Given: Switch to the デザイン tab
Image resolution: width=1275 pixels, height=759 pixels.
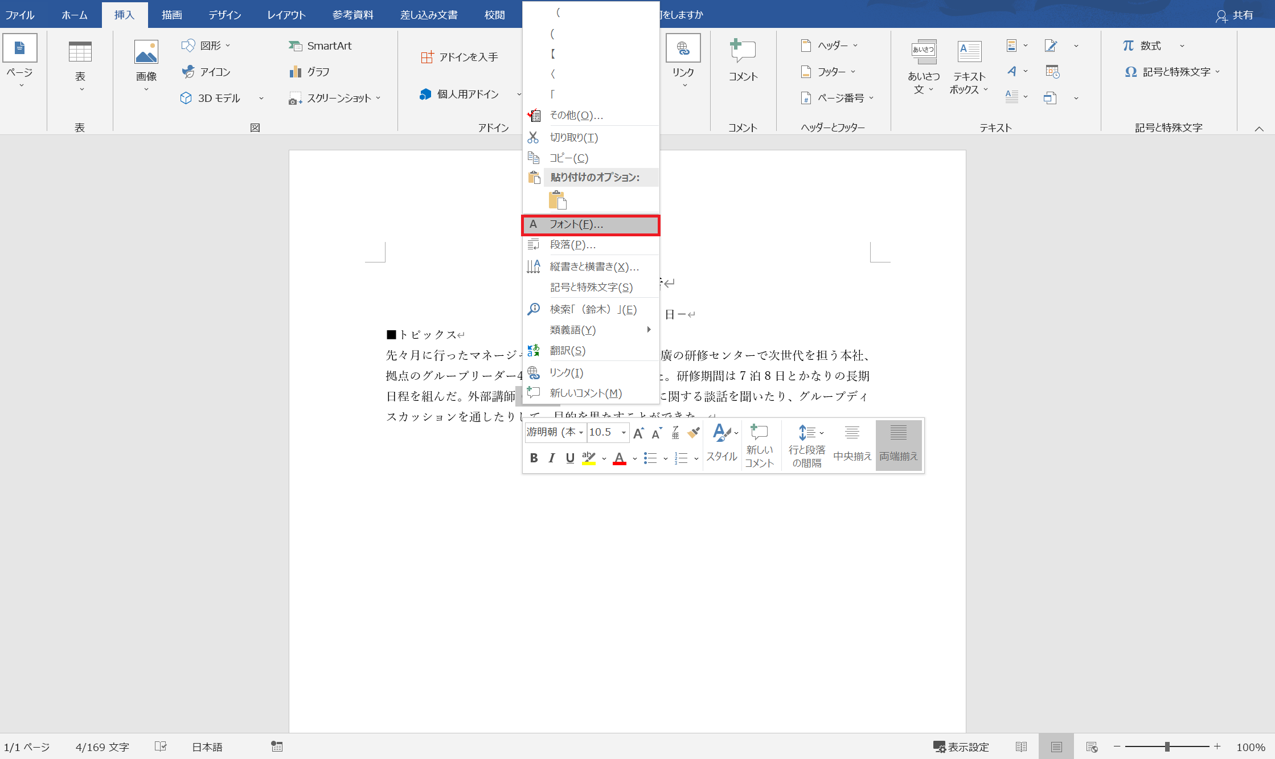Looking at the screenshot, I should [224, 15].
